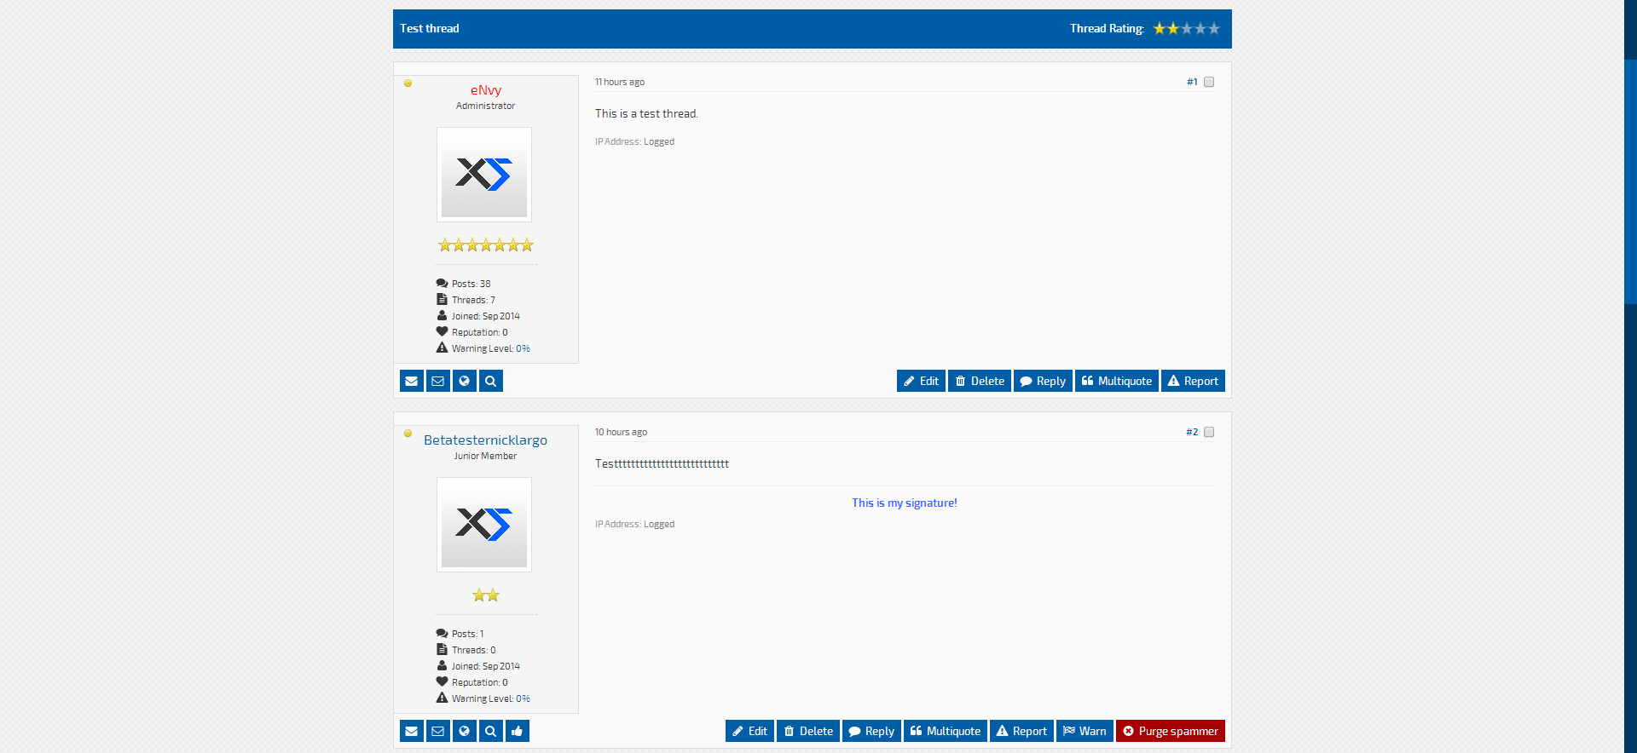
Task: Open eNvy's website via the globe icon
Action: tap(465, 381)
